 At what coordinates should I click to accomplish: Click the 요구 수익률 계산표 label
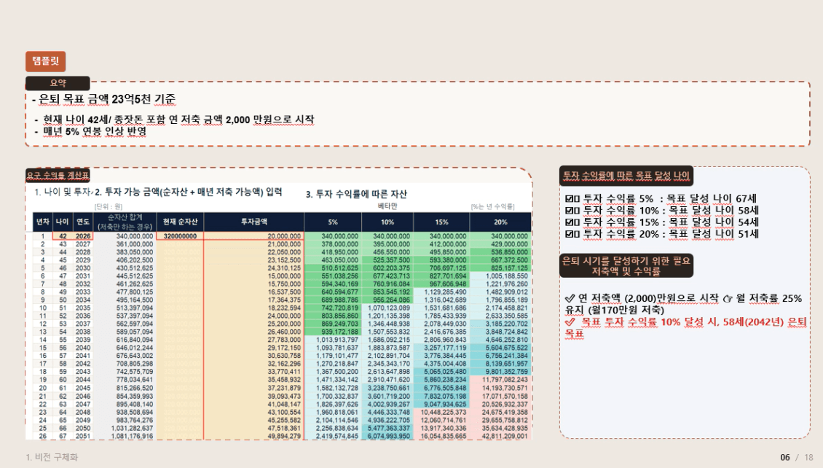click(58, 175)
